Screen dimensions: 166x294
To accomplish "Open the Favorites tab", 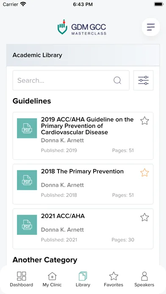I will pyautogui.click(x=113, y=279).
